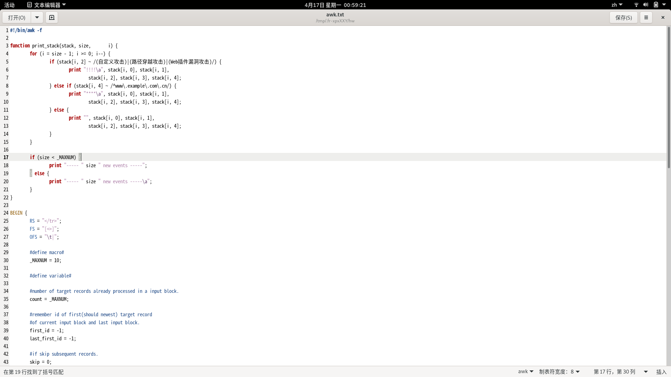
Task: Click the #number of target records comment
Action: pos(104,291)
